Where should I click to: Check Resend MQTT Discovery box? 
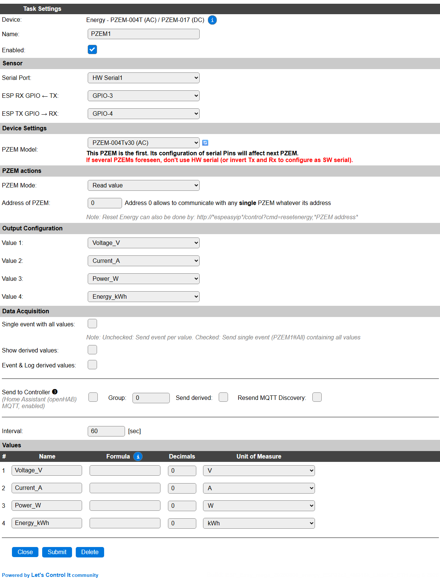(x=317, y=397)
